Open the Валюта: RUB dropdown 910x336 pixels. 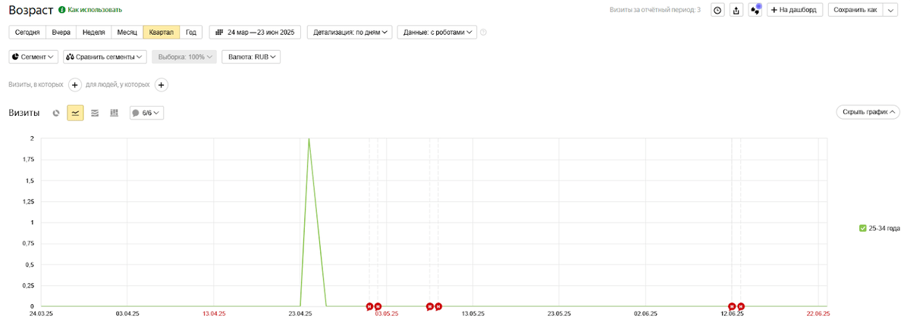251,57
